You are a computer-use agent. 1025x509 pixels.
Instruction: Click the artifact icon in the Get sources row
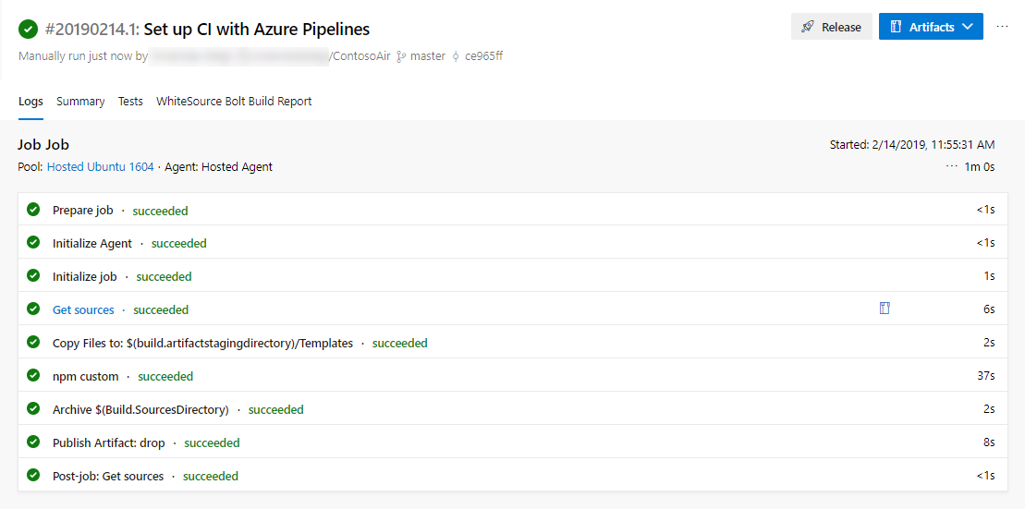tap(885, 309)
